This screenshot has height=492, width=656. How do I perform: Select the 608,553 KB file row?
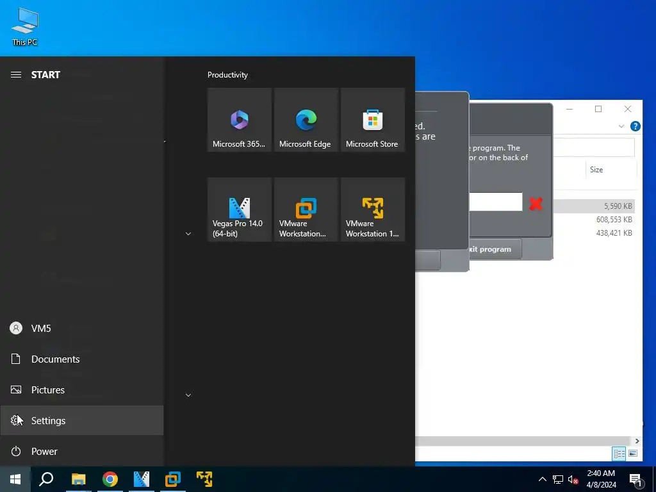(594, 220)
